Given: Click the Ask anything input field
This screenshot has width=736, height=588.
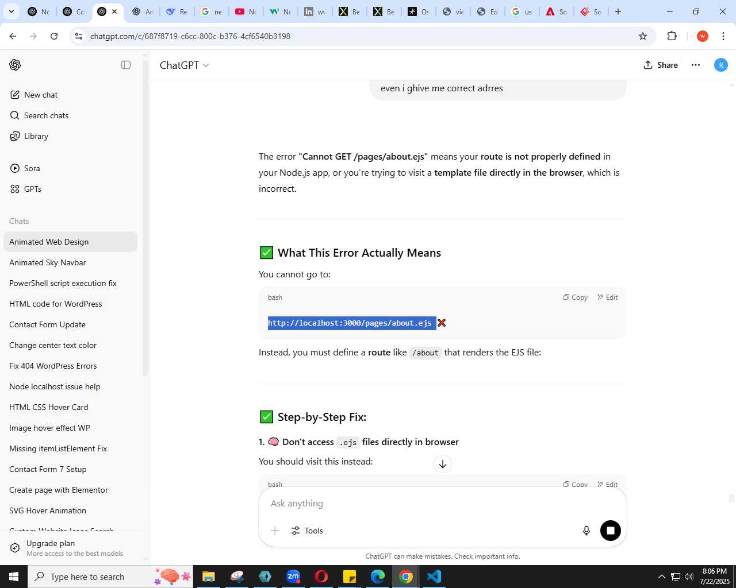Looking at the screenshot, I should click(x=443, y=503).
